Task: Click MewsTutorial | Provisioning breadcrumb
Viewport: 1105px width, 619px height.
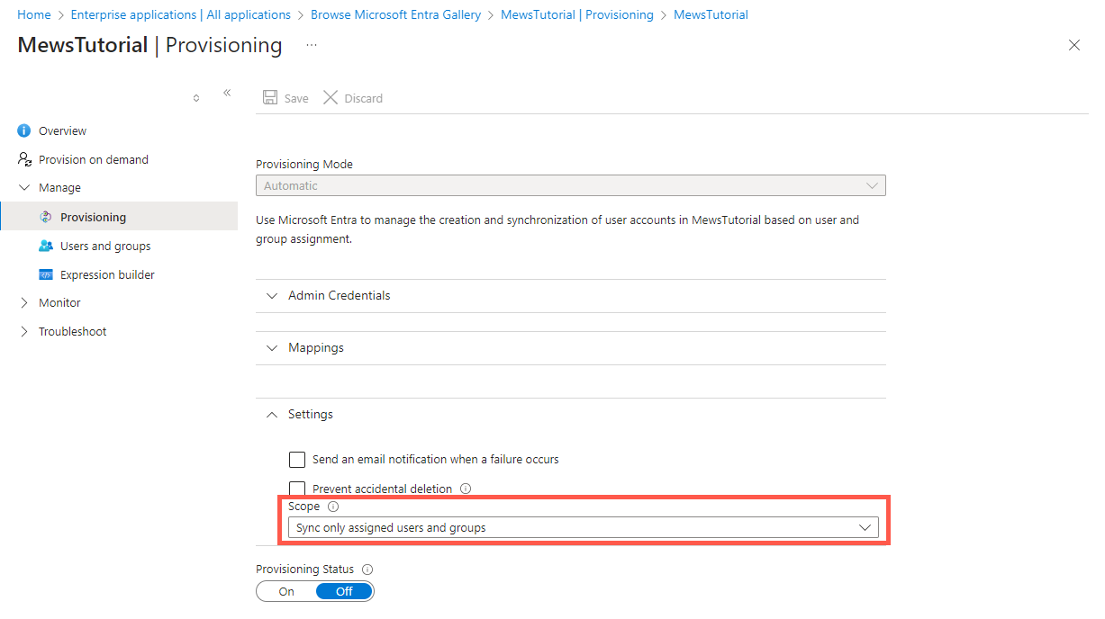Action: 577,14
